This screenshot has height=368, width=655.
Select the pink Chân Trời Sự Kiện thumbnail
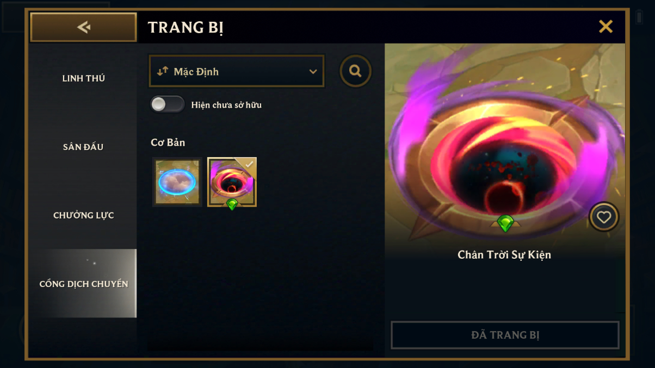pos(232,182)
